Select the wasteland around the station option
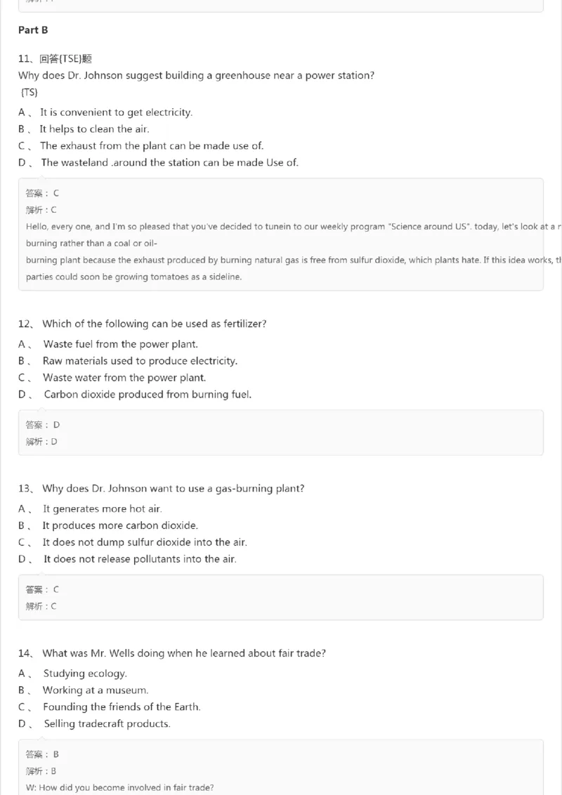562x795 pixels. click(169, 163)
